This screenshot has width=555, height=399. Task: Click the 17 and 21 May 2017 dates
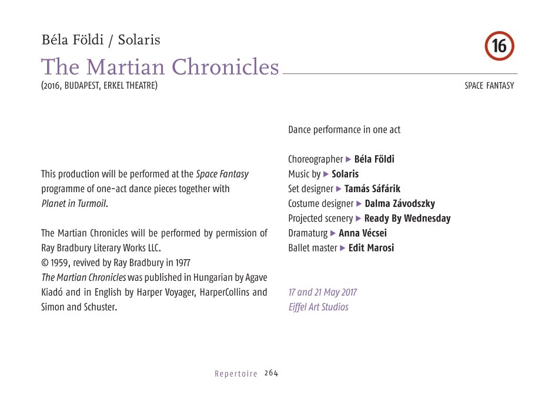[322, 293]
